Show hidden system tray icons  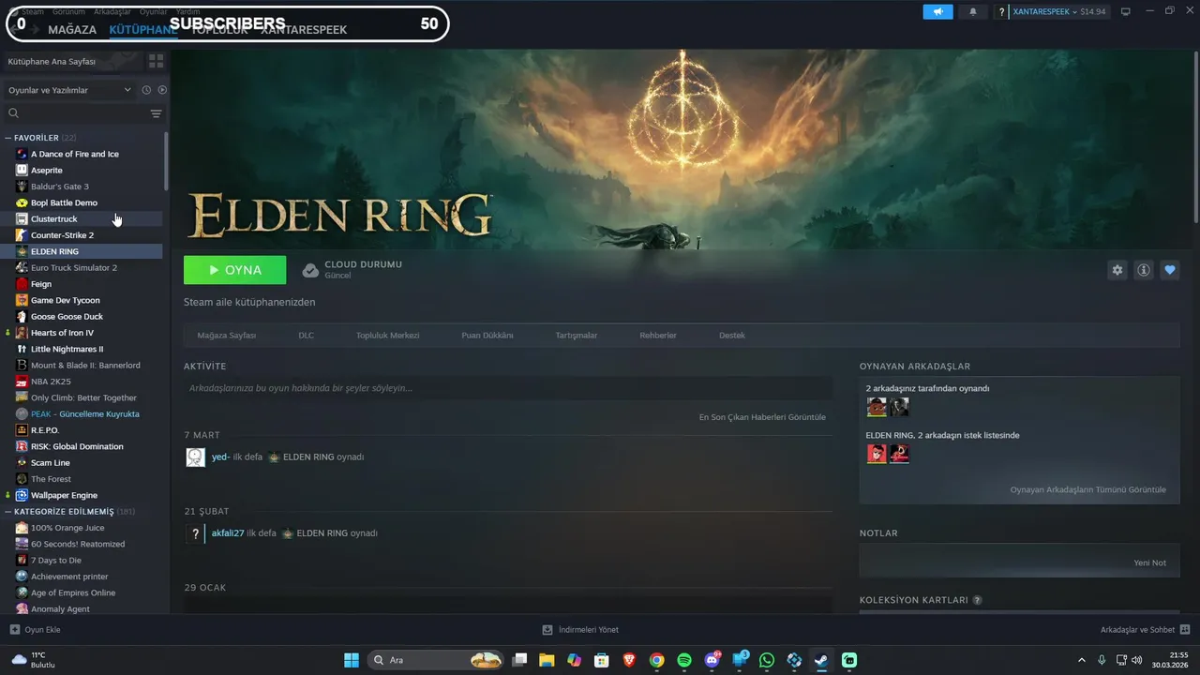coord(1081,660)
